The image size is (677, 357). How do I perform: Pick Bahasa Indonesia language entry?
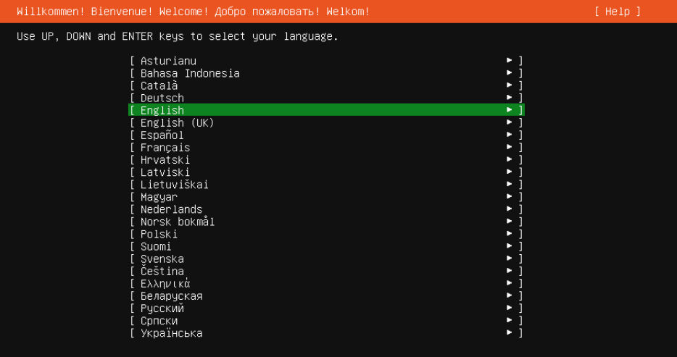[190, 73]
